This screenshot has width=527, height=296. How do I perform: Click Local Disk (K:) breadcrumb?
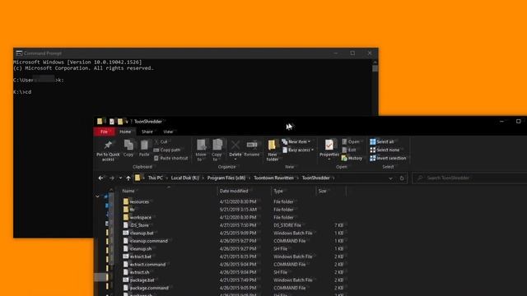point(184,178)
